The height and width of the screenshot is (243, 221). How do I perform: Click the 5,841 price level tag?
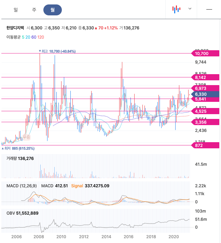pyautogui.click(x=205, y=99)
